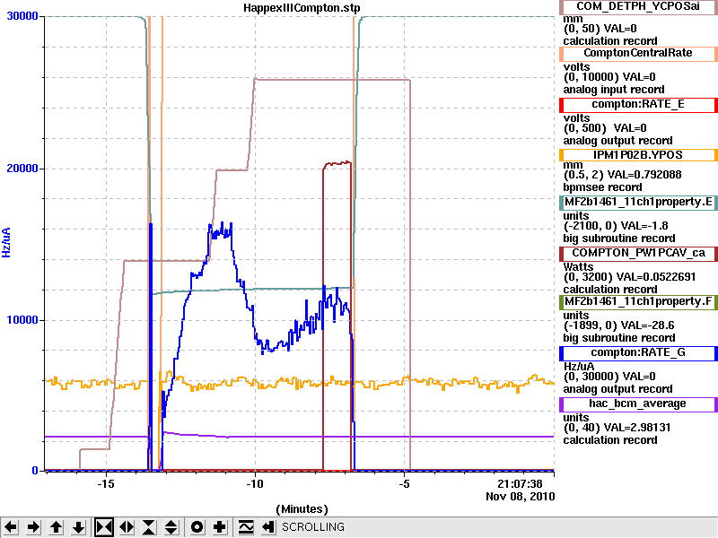
Task: Select the COMPTON_PW1PCAV_ca curve legend
Action: tap(638, 254)
